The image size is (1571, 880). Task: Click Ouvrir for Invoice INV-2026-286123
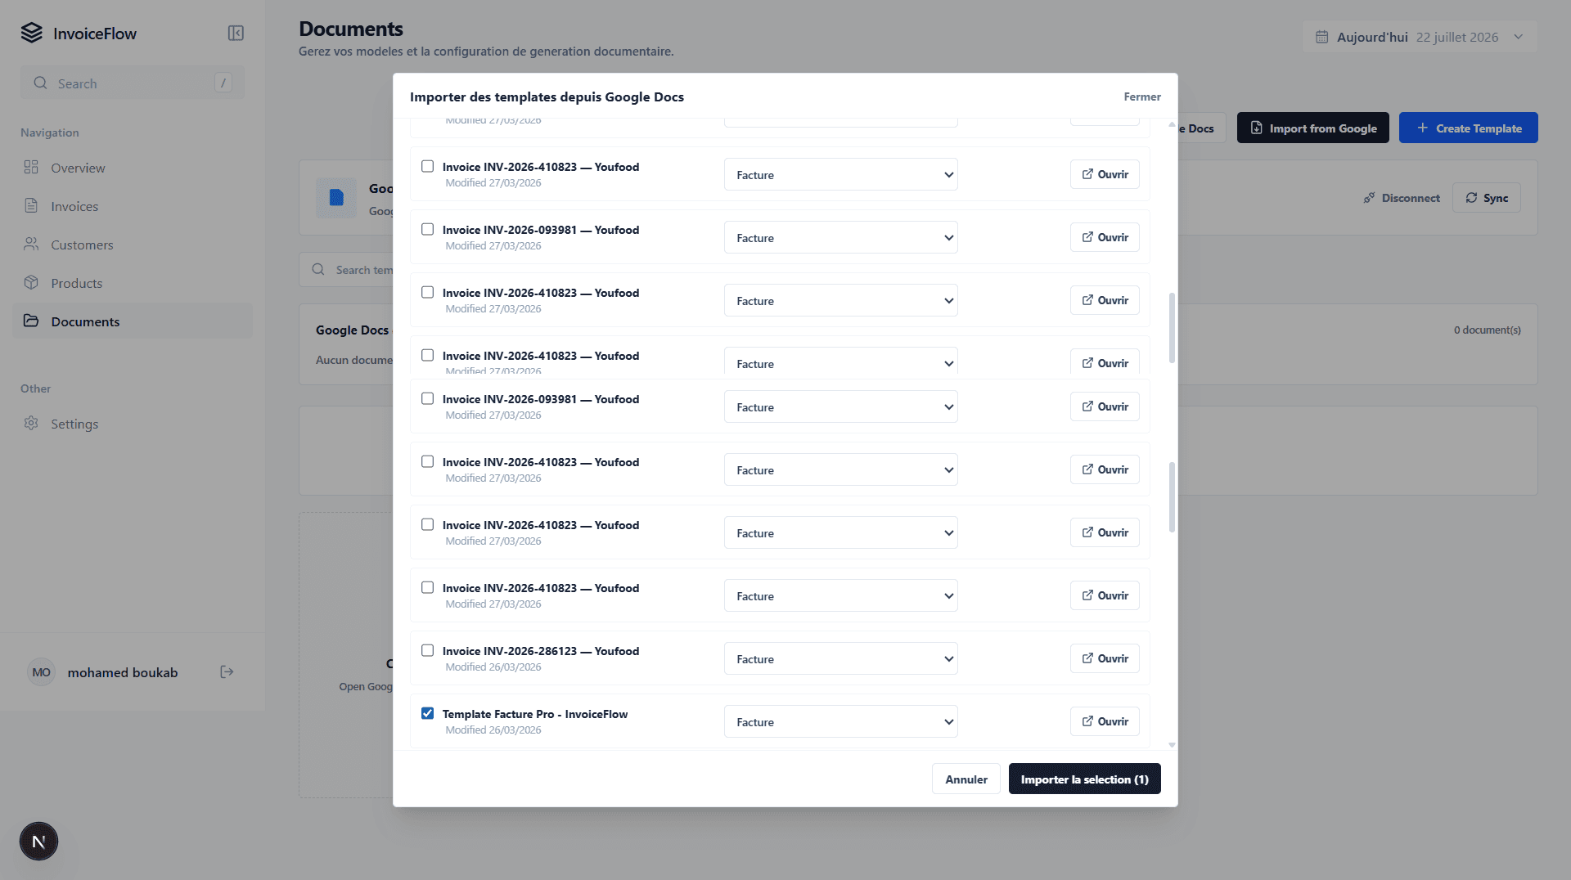pos(1105,658)
